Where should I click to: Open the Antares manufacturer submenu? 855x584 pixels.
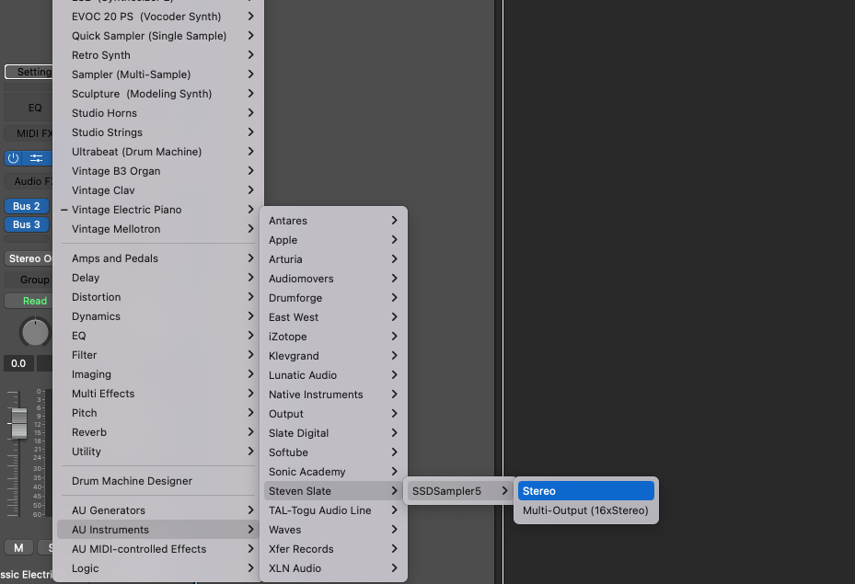(x=333, y=221)
